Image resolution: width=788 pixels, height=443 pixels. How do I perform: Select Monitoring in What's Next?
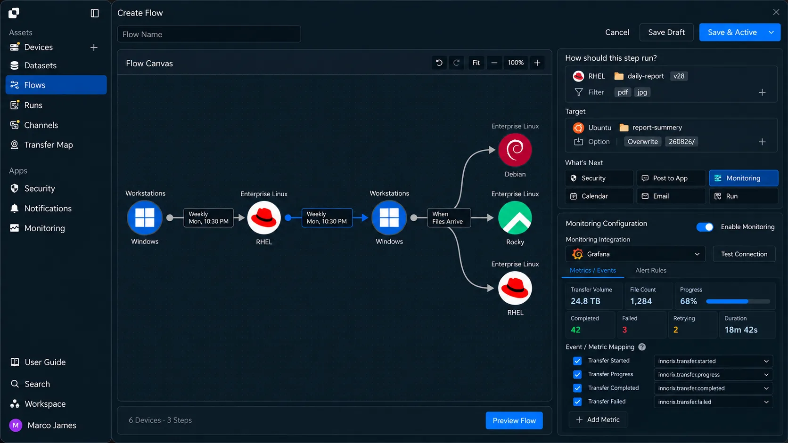pos(743,178)
